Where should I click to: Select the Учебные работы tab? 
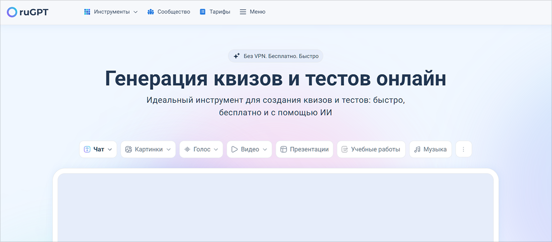pos(371,149)
